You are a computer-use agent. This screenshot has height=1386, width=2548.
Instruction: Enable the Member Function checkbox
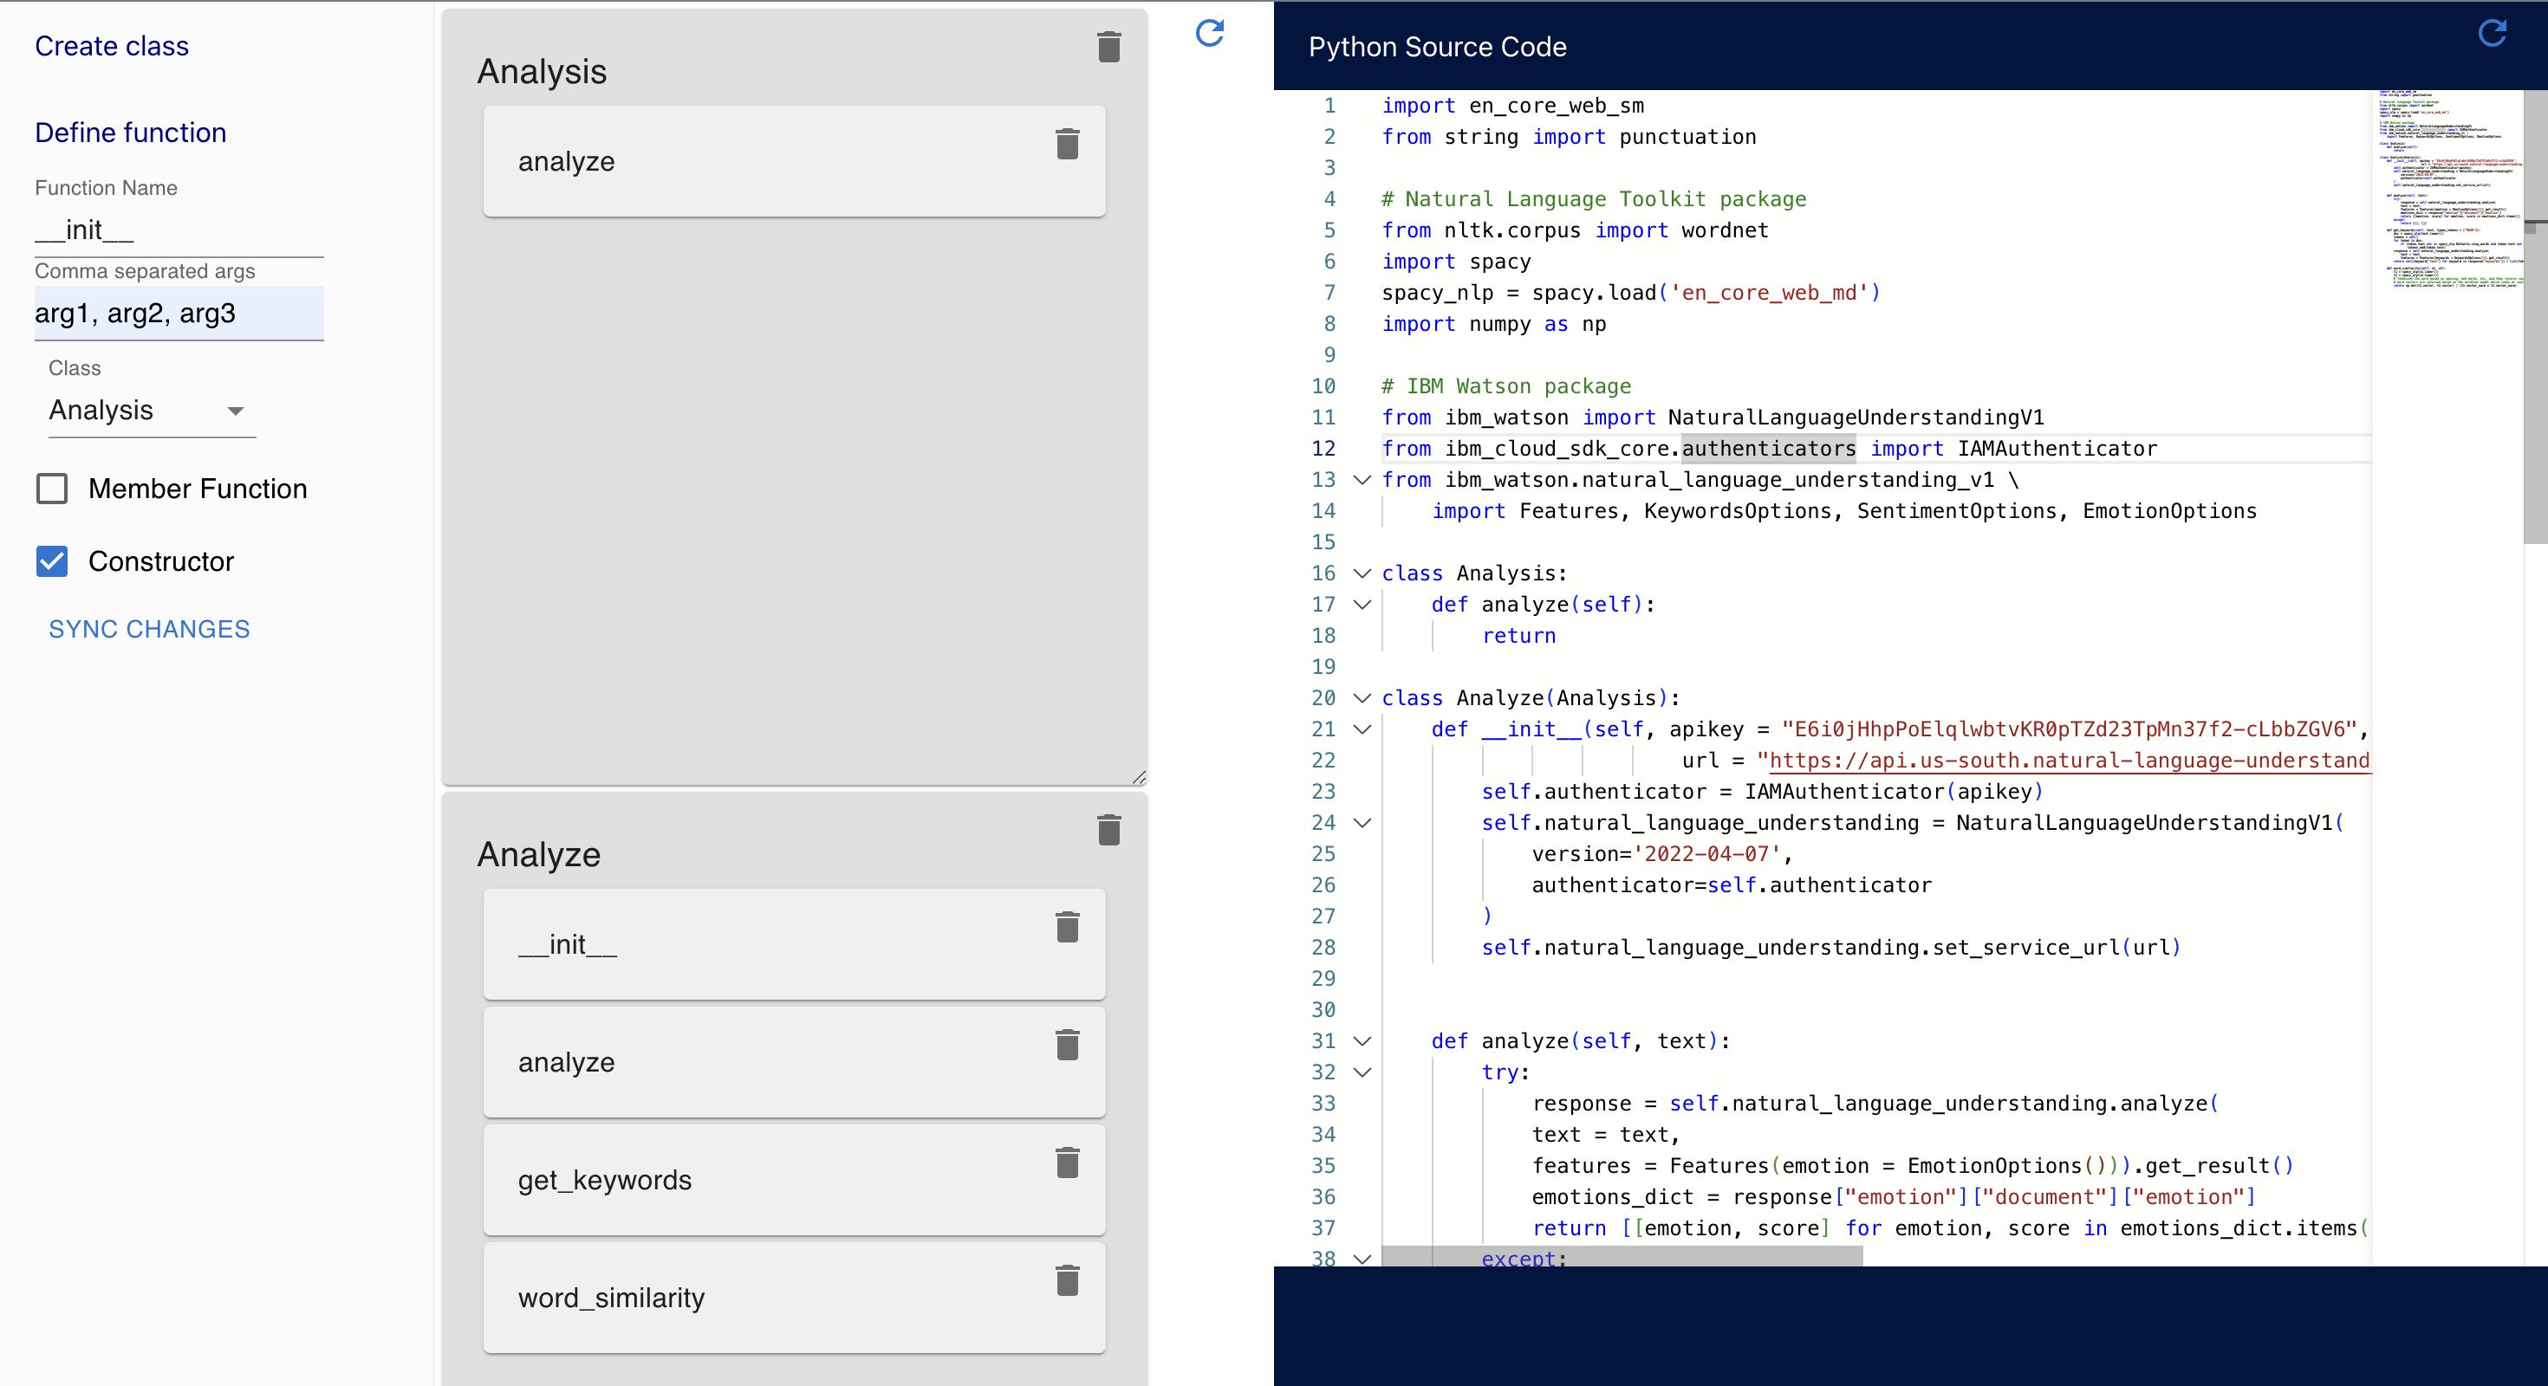tap(51, 489)
